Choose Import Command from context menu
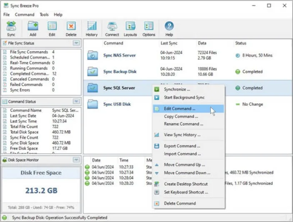Viewport: 293px width, 222px height. point(188,154)
